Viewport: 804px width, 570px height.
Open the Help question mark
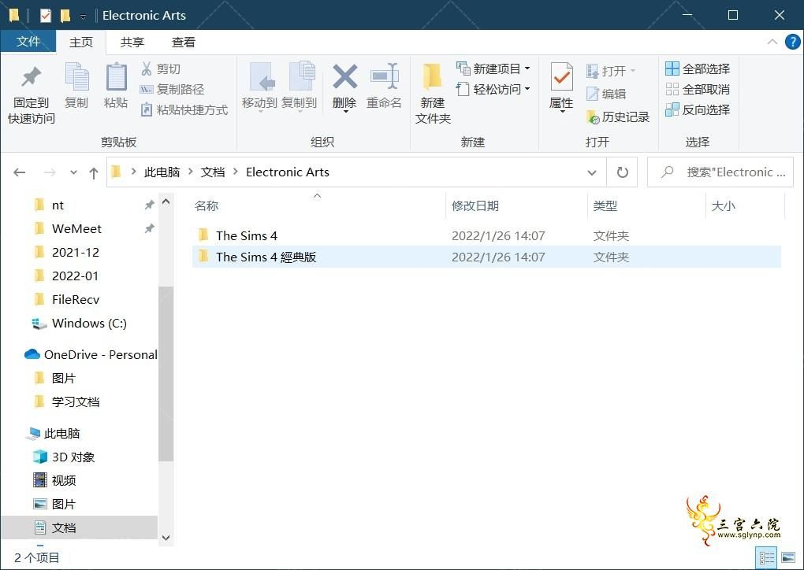[x=792, y=42]
